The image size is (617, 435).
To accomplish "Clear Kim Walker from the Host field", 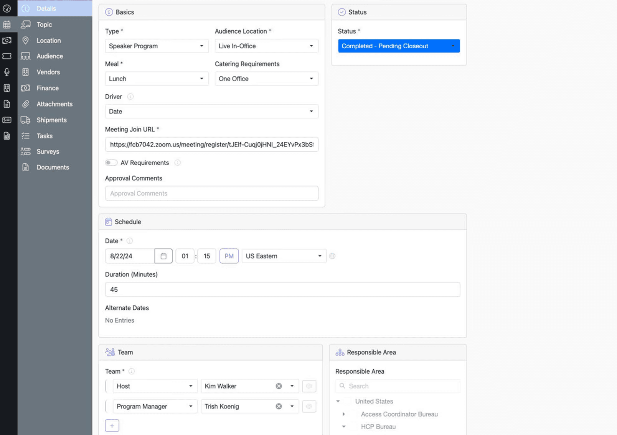I will coord(279,386).
